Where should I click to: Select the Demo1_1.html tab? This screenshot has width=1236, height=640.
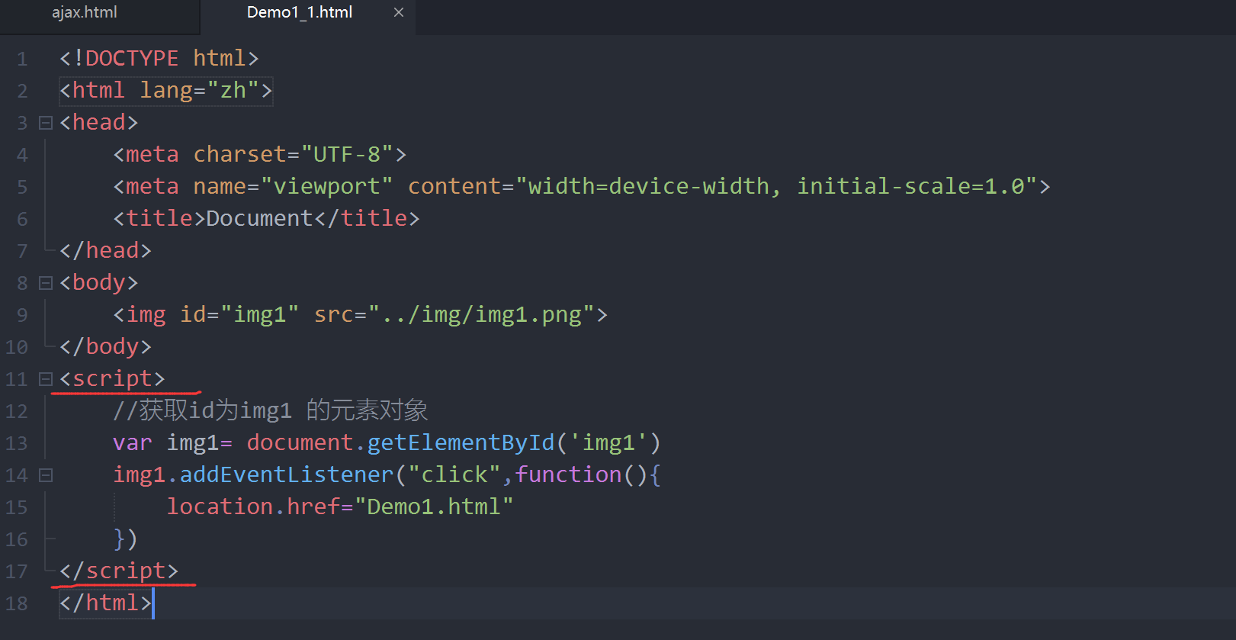300,12
